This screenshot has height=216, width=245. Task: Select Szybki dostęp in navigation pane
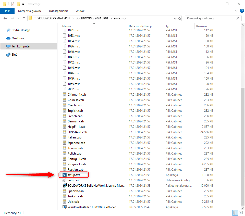21,30
